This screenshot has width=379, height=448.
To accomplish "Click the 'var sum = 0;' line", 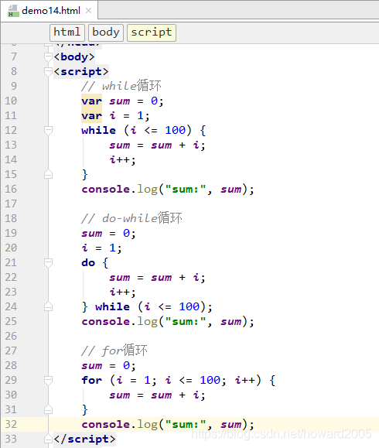I will click(x=122, y=101).
